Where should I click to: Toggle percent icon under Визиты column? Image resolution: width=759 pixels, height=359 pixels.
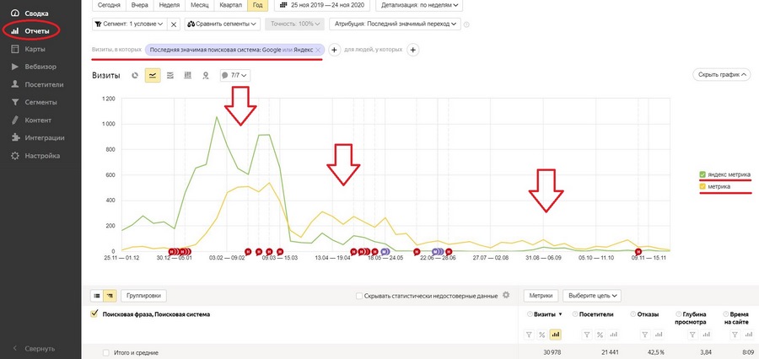tap(542, 335)
